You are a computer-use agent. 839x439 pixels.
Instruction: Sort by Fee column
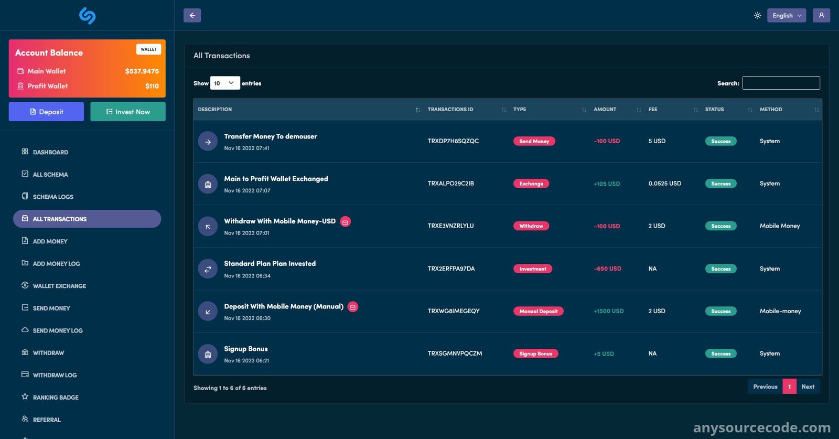[672, 110]
